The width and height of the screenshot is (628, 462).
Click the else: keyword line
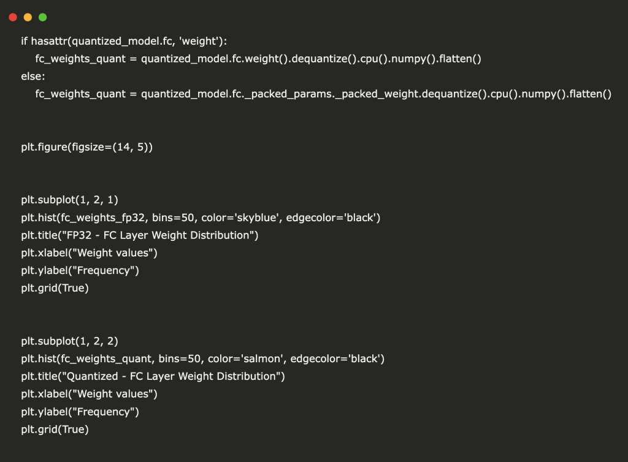[x=33, y=77]
